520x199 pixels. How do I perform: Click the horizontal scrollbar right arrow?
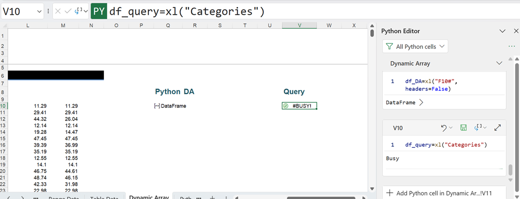tap(364, 198)
